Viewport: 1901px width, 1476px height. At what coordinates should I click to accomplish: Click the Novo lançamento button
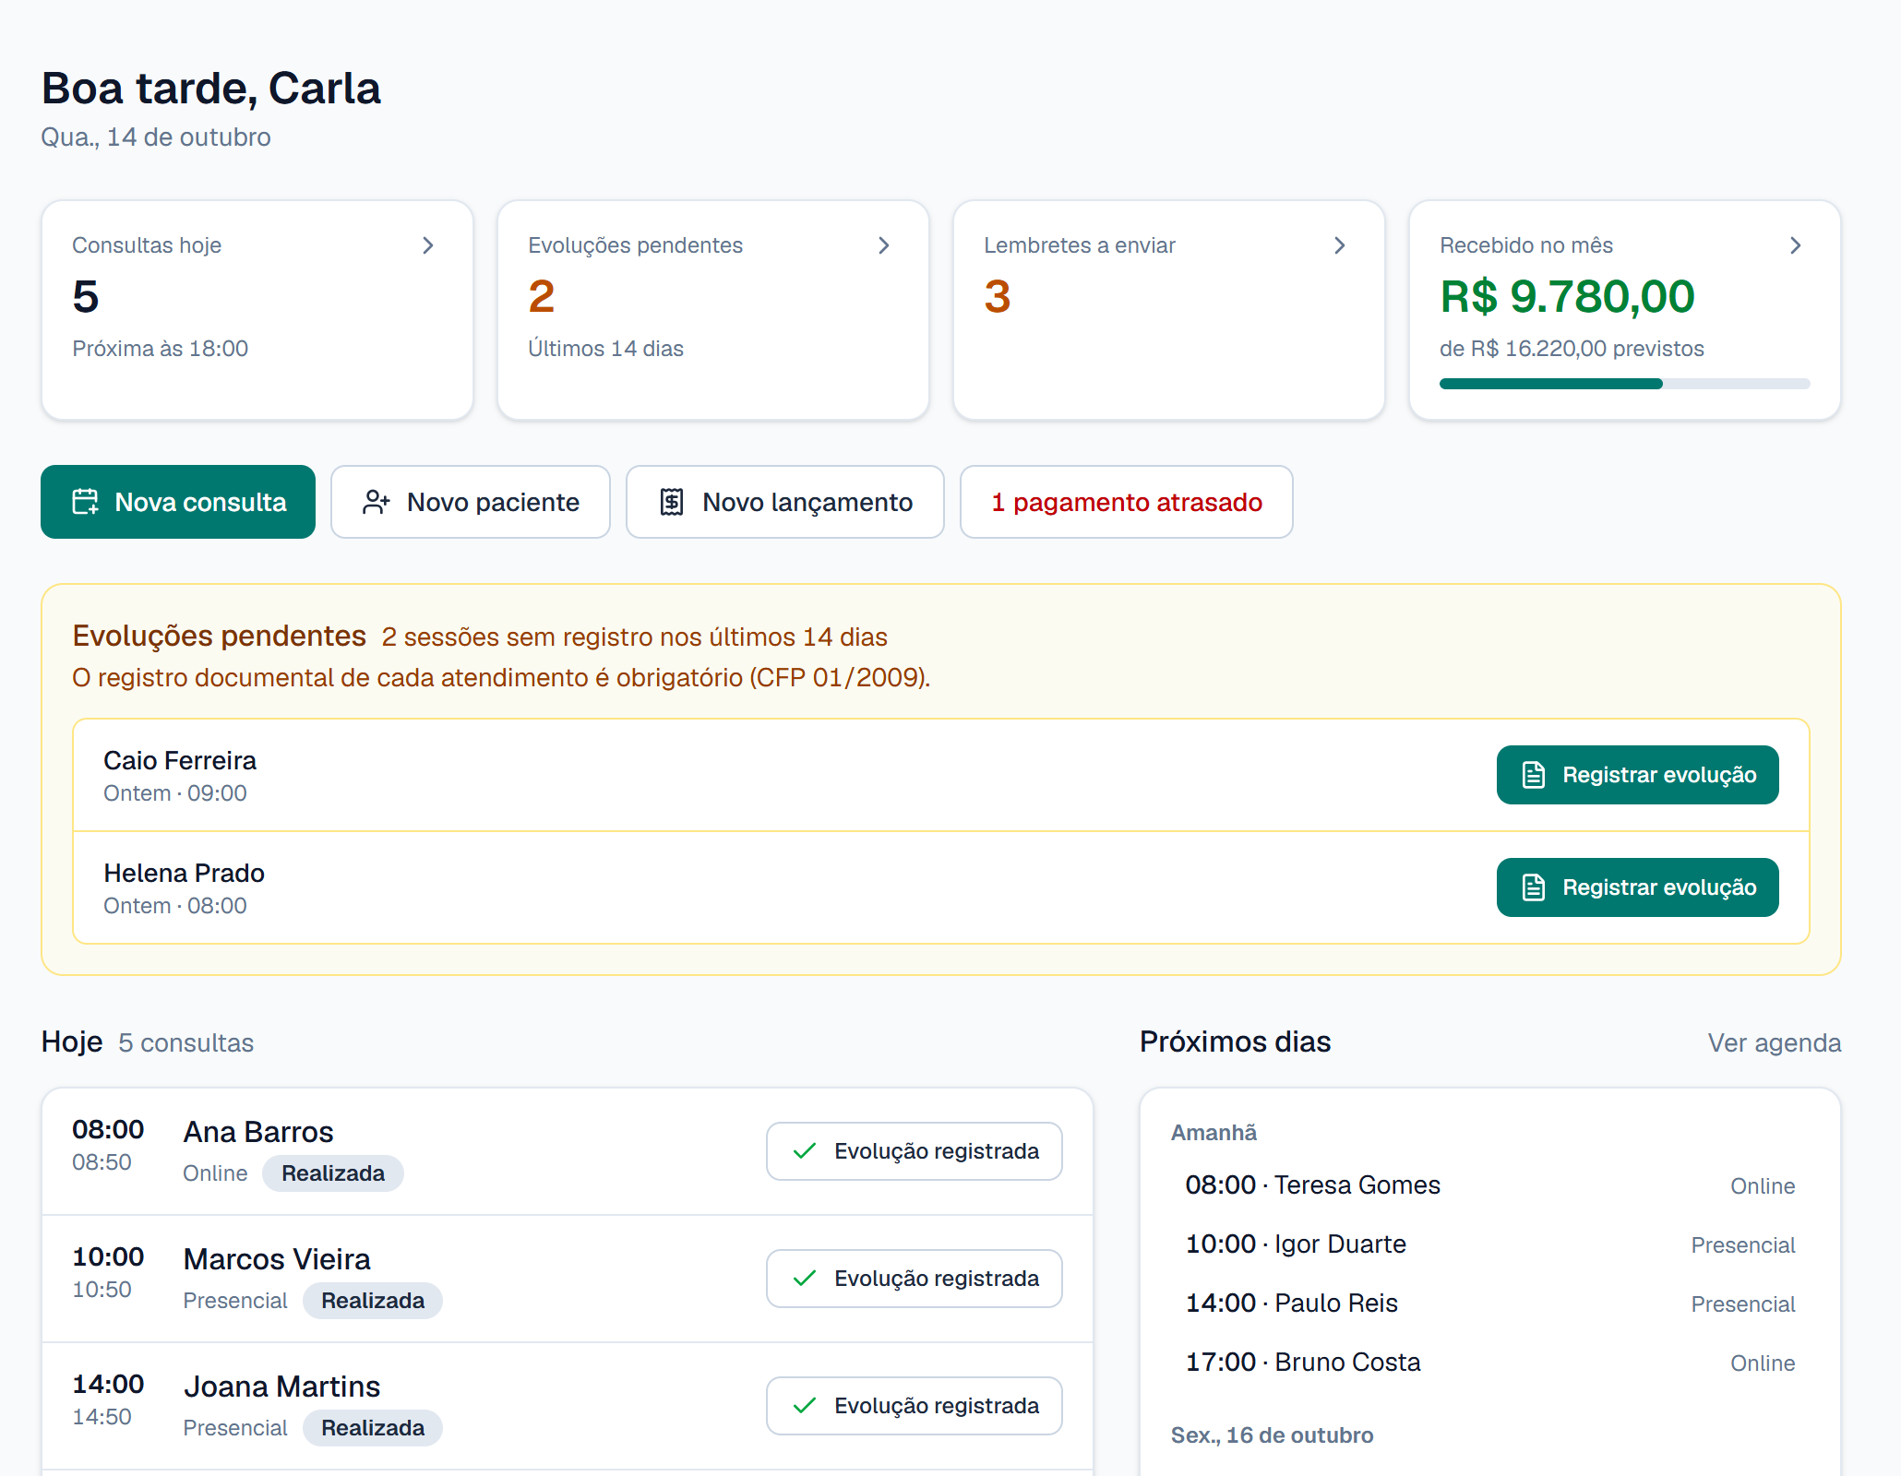coord(785,502)
